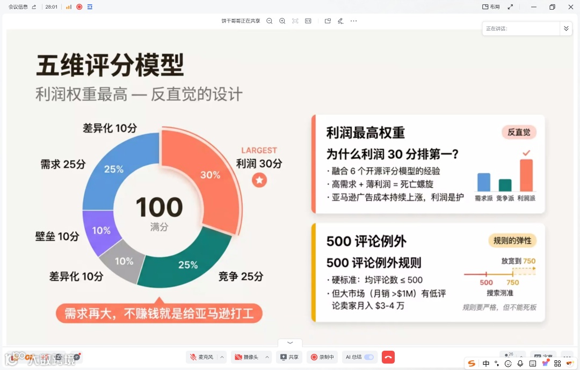Click the blue 需求派 bar
The image size is (580, 370).
click(x=484, y=182)
